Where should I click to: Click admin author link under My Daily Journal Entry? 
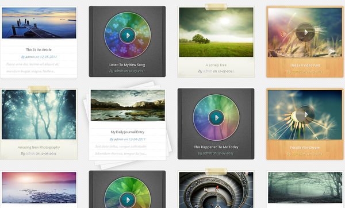(118, 139)
